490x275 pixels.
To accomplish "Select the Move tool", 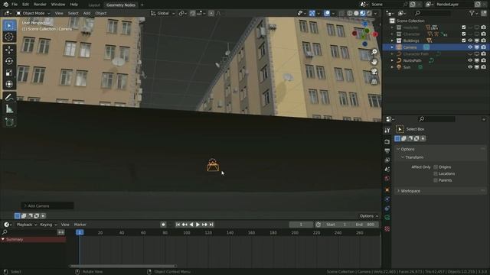I will click(x=9, y=50).
